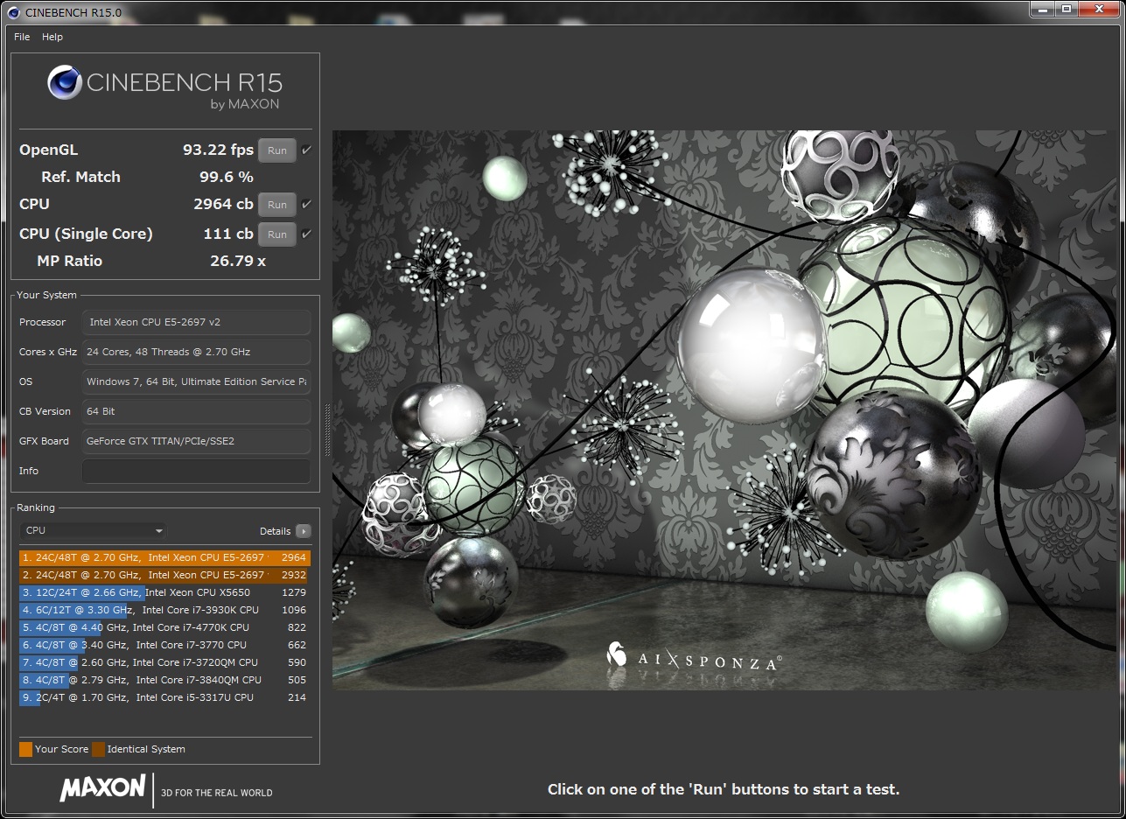Select the Intel Xeon CPU X5650 ranking row
The height and width of the screenshot is (819, 1126).
coord(164,592)
